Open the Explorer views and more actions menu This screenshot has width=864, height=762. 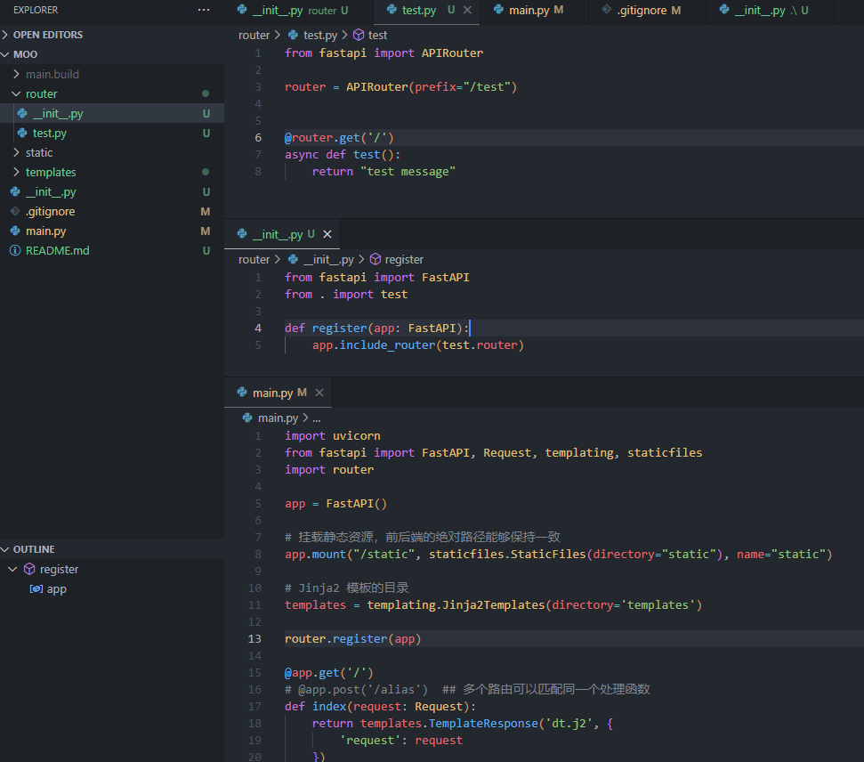204,10
